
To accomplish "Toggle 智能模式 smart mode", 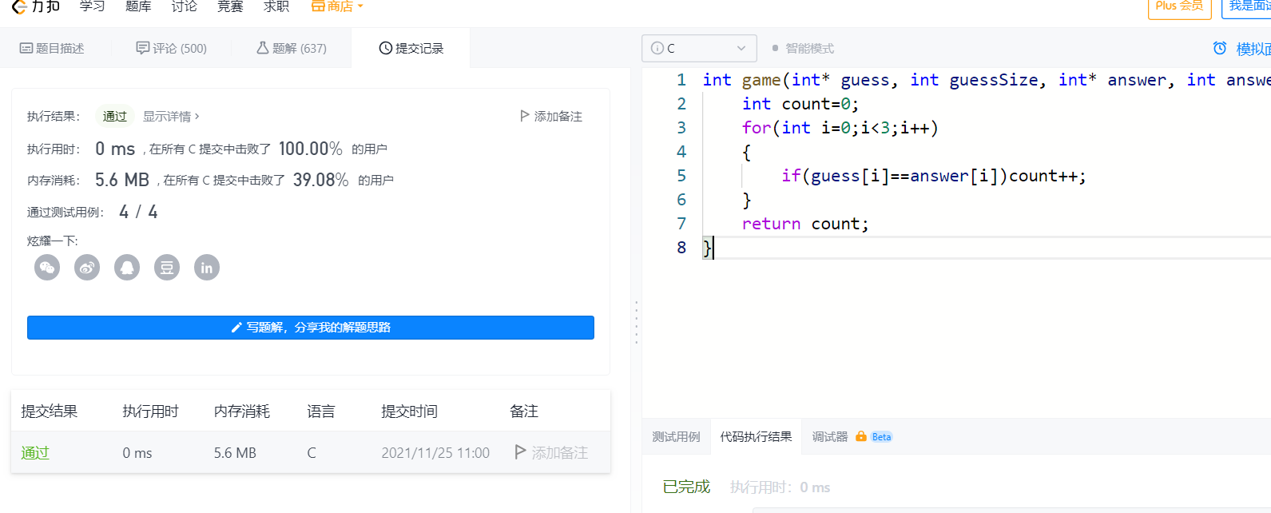I will click(x=804, y=48).
